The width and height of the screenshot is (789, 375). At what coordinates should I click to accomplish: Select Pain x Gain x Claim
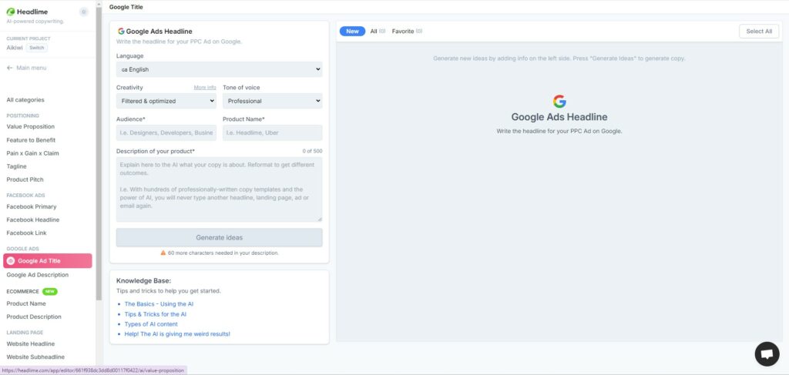tap(32, 153)
